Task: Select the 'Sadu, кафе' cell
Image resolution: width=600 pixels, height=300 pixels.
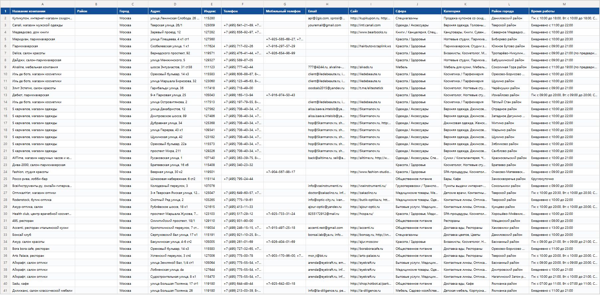Action: [43, 284]
